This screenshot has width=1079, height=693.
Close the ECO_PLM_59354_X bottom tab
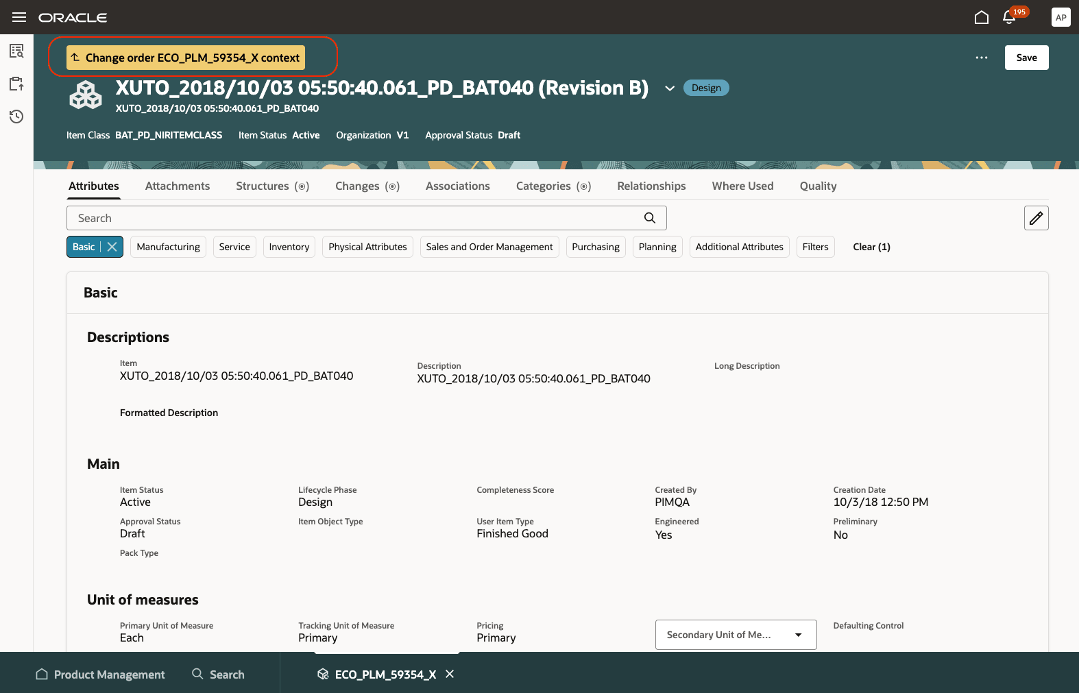[x=450, y=674]
